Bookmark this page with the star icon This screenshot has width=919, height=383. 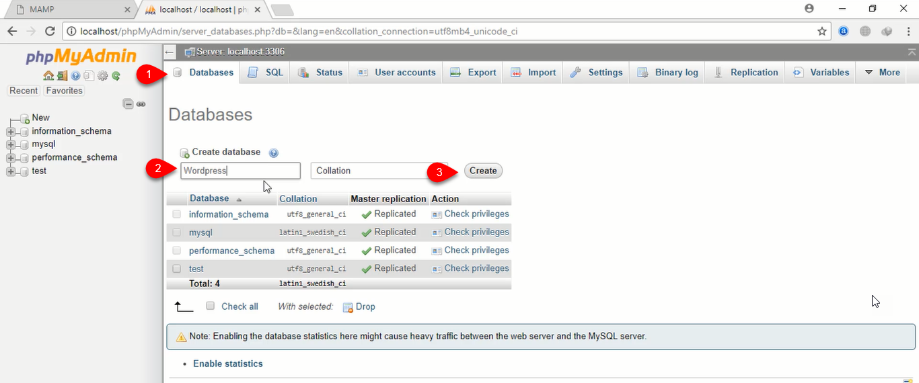(x=821, y=32)
